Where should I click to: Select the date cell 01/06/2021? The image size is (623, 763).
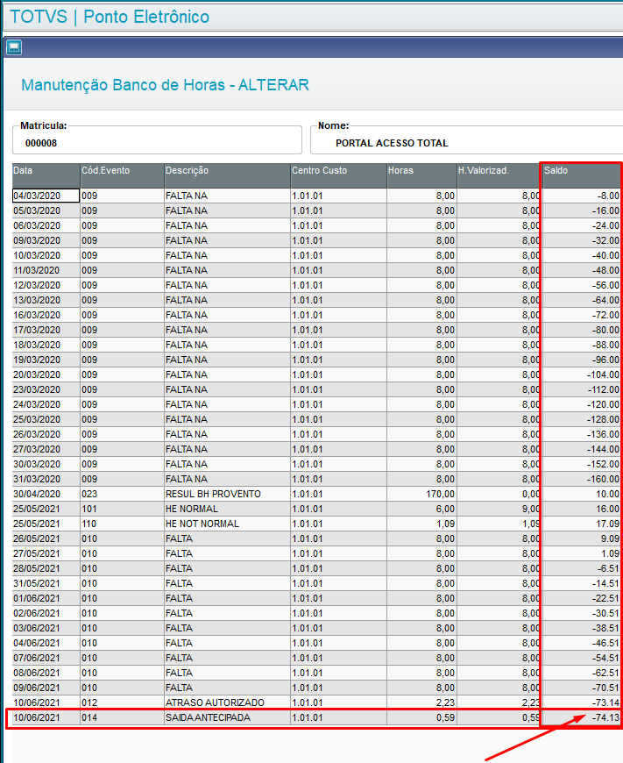pos(46,598)
